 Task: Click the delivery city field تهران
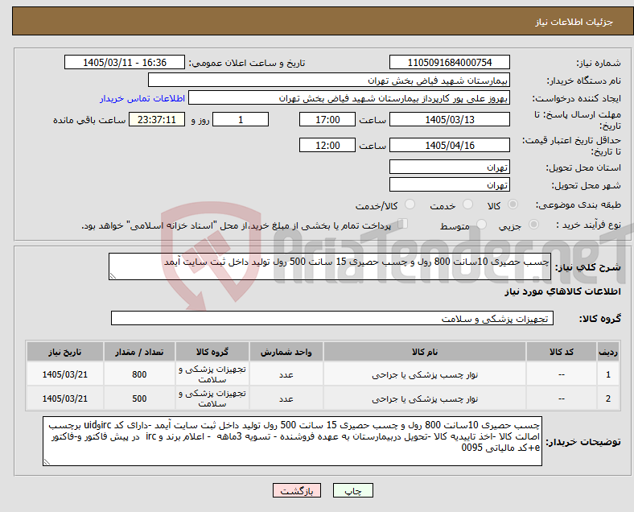[x=449, y=185]
